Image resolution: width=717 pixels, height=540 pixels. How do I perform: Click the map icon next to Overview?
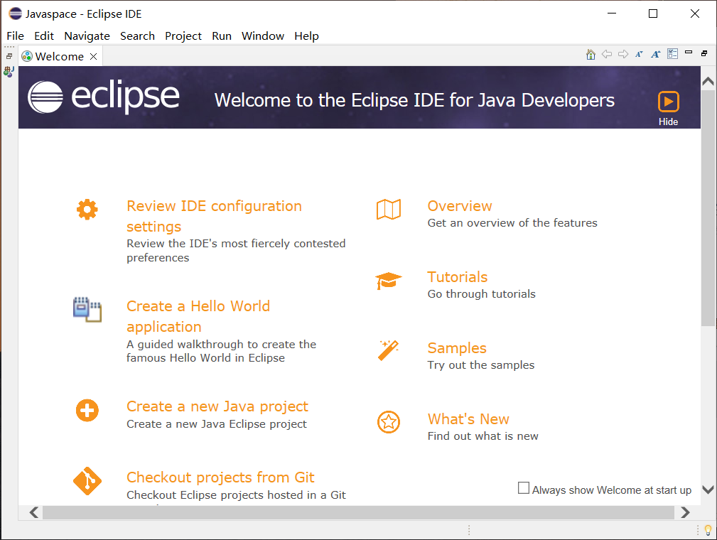[389, 209]
